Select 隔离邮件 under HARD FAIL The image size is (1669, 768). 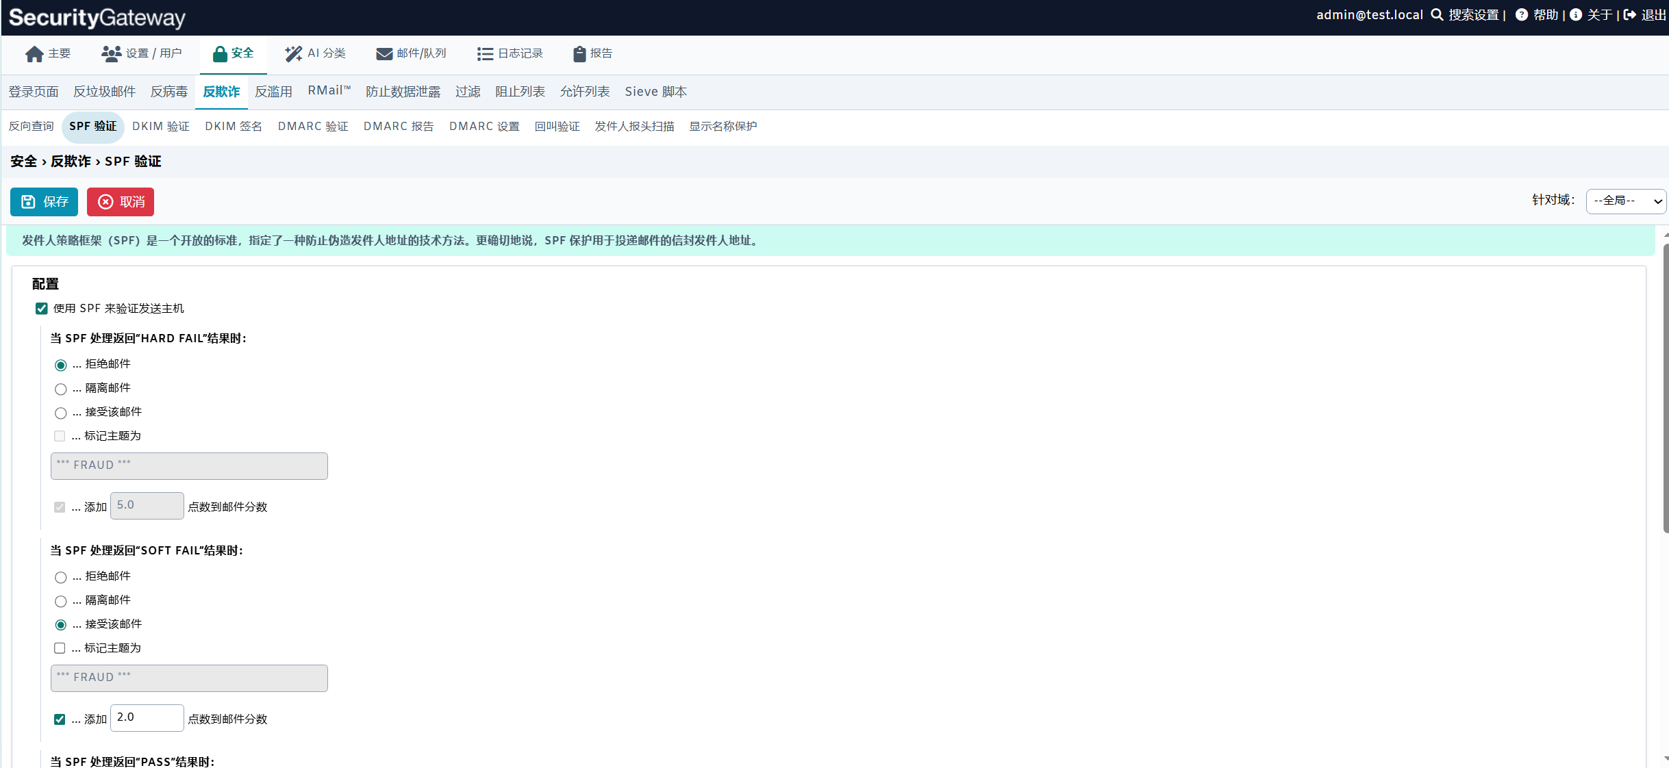pyautogui.click(x=61, y=389)
